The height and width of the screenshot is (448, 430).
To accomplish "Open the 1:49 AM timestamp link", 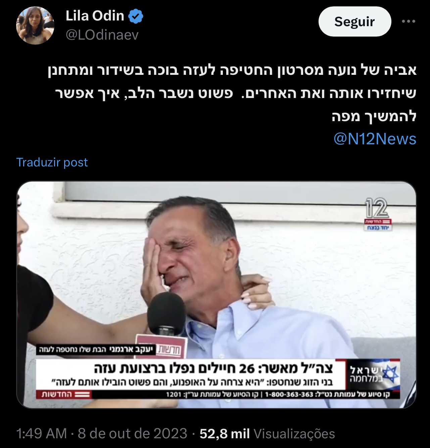I will click(x=42, y=434).
